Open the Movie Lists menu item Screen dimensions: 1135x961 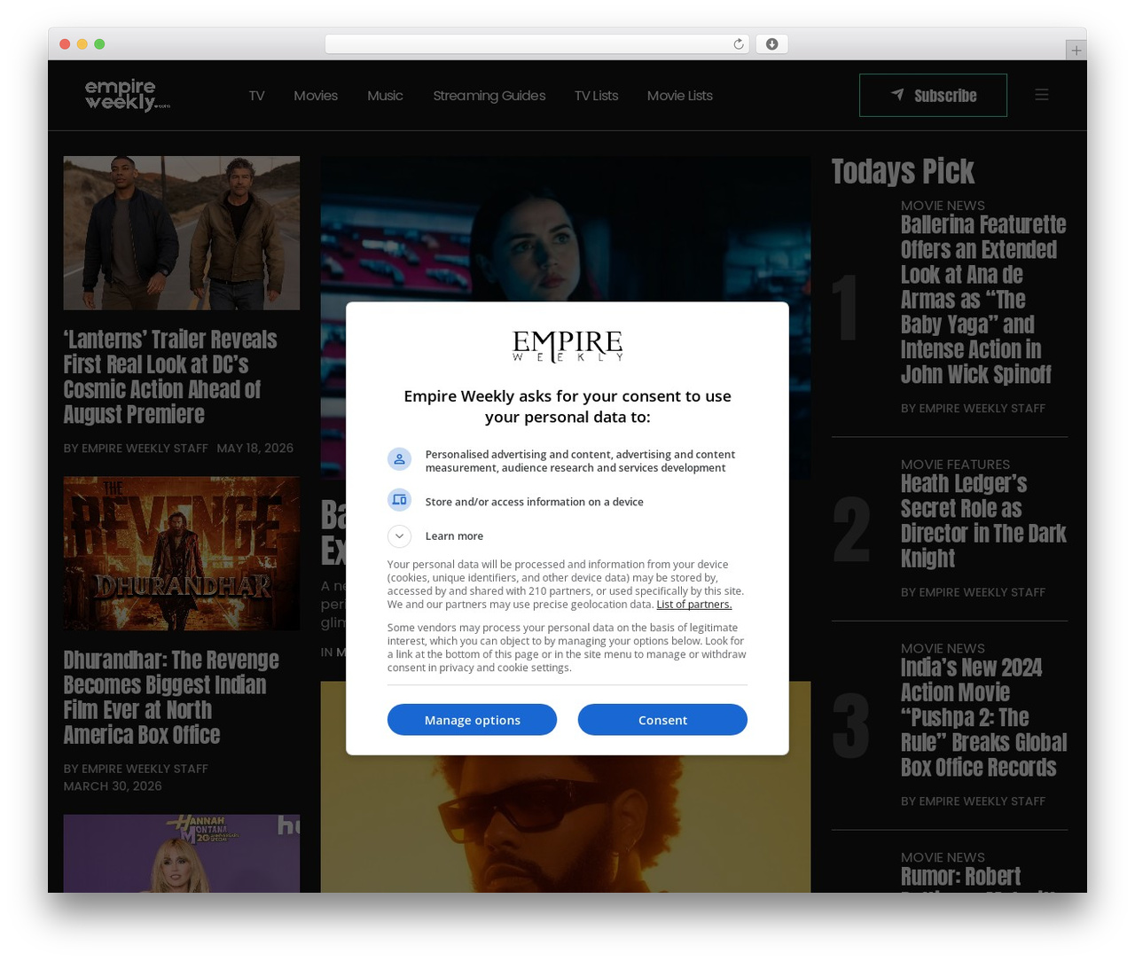[x=679, y=96]
